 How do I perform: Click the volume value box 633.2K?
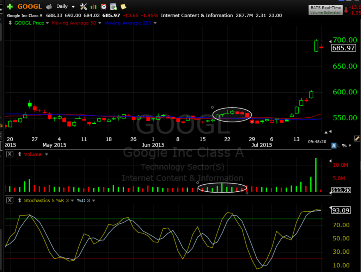pyautogui.click(x=341, y=190)
